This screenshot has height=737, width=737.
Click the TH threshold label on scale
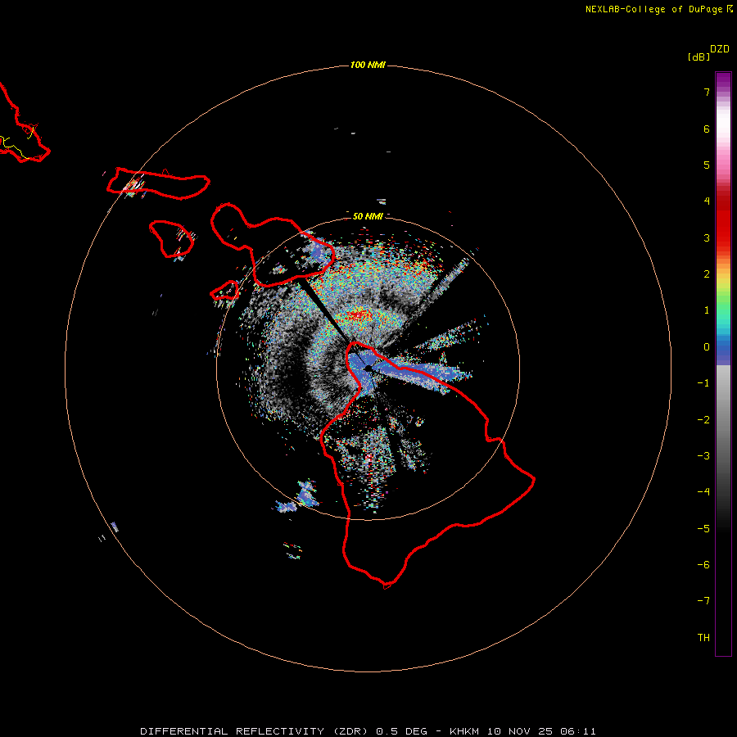pos(703,638)
